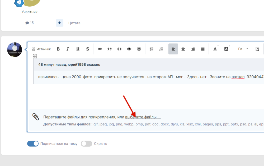The image size is (264, 166).
Task: Enable the 'Скрыть' switch
Action: [x=86, y=144]
